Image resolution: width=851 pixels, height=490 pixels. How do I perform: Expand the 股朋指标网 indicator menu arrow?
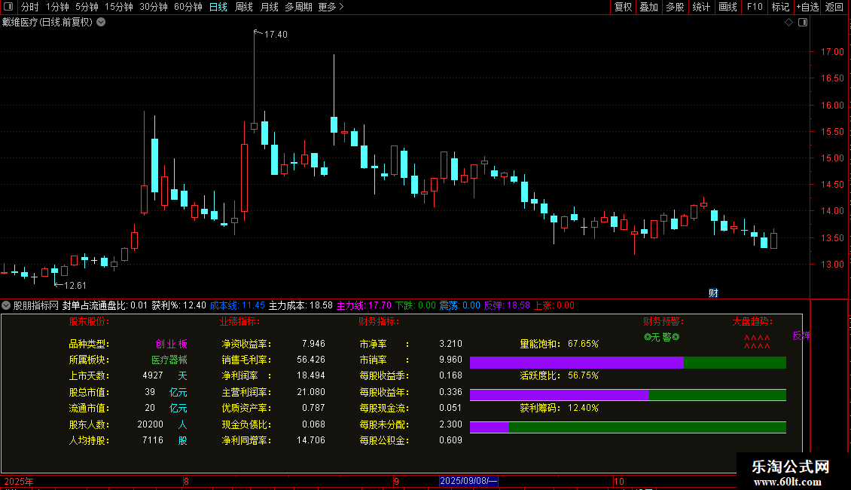7,306
